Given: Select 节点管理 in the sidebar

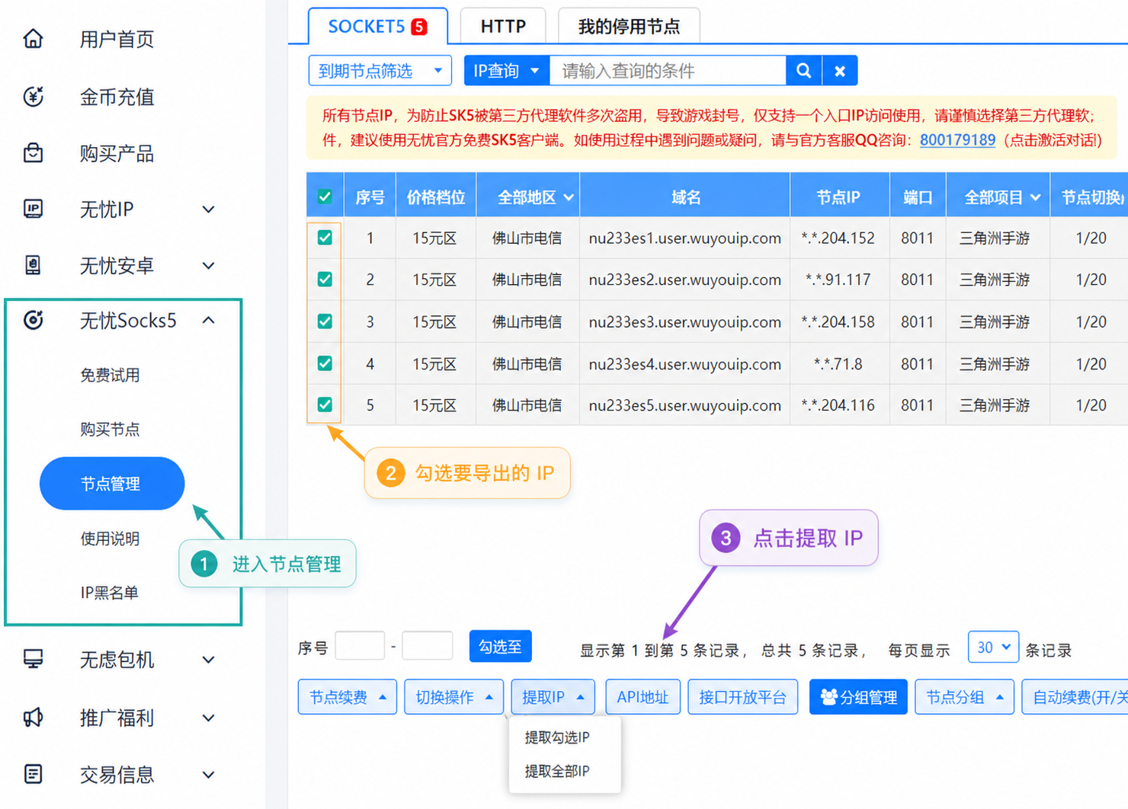Looking at the screenshot, I should pyautogui.click(x=112, y=484).
